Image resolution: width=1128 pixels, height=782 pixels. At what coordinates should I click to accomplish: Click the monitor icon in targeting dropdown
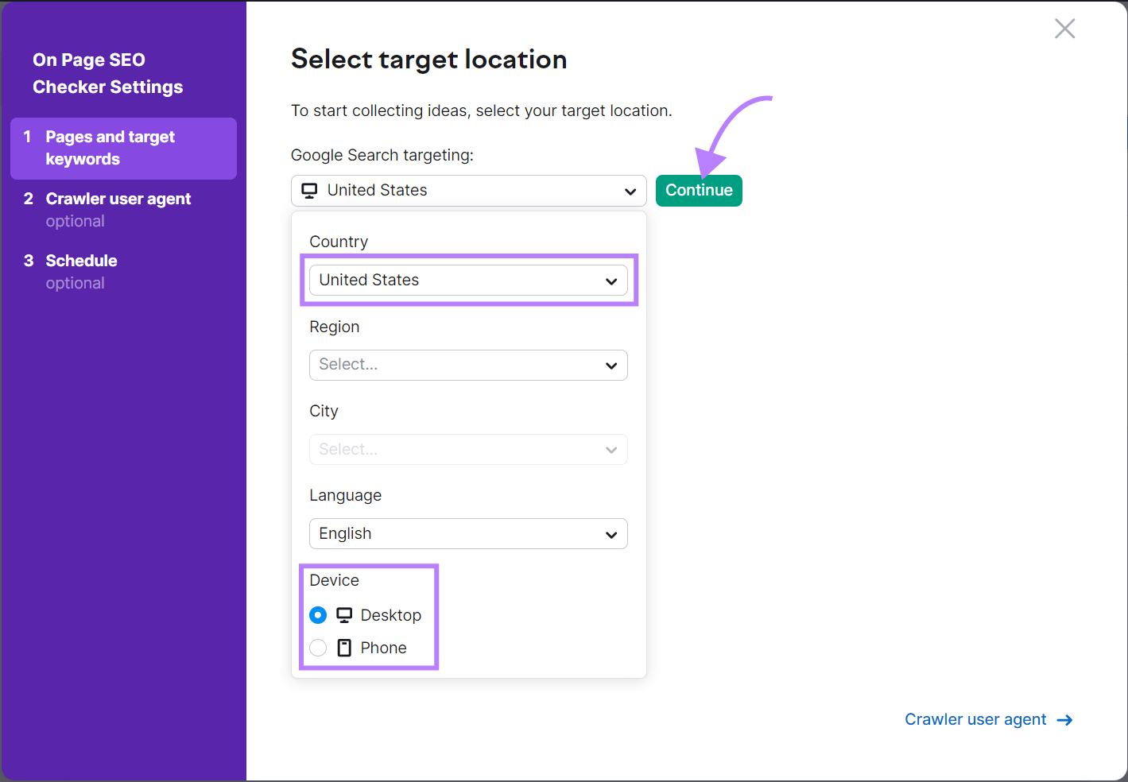[x=309, y=191]
